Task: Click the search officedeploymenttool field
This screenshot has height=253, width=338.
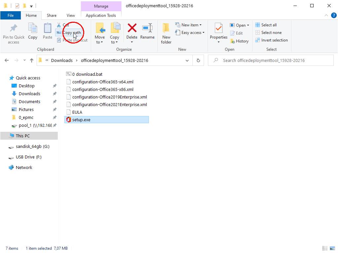Action: coord(271,61)
